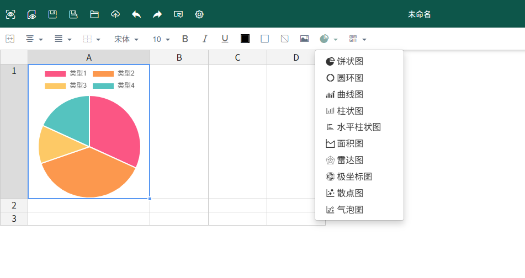Open file with folder icon
525x278 pixels.
pyautogui.click(x=94, y=14)
